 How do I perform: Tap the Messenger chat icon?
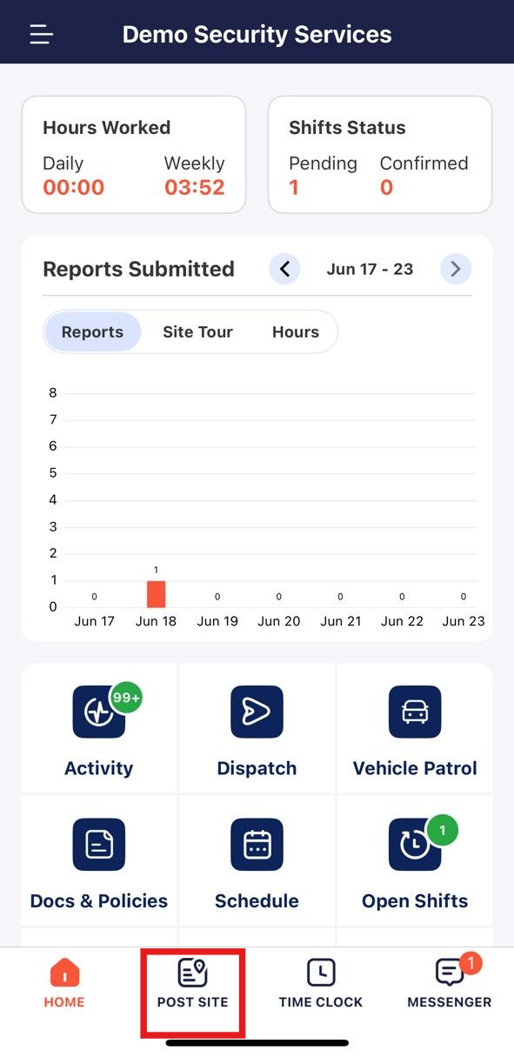point(450,972)
